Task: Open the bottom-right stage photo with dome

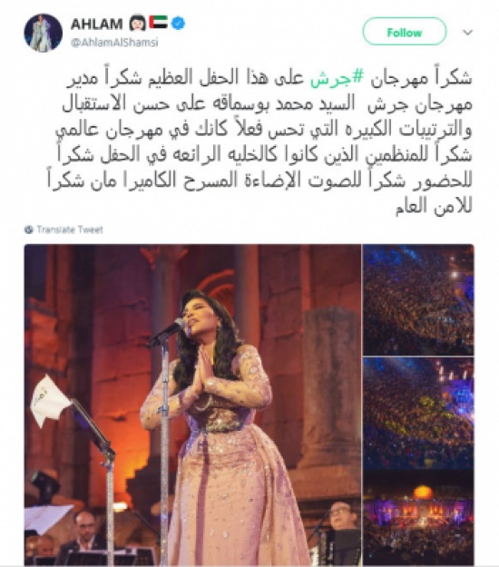Action: click(x=418, y=519)
